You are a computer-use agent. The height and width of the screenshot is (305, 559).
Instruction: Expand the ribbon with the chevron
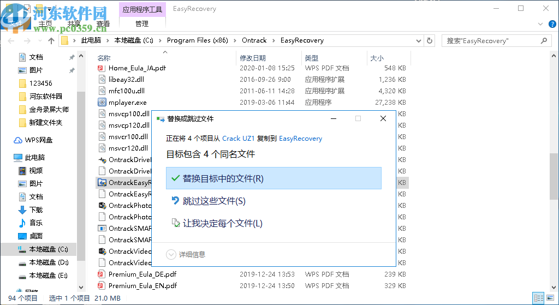tap(540, 24)
